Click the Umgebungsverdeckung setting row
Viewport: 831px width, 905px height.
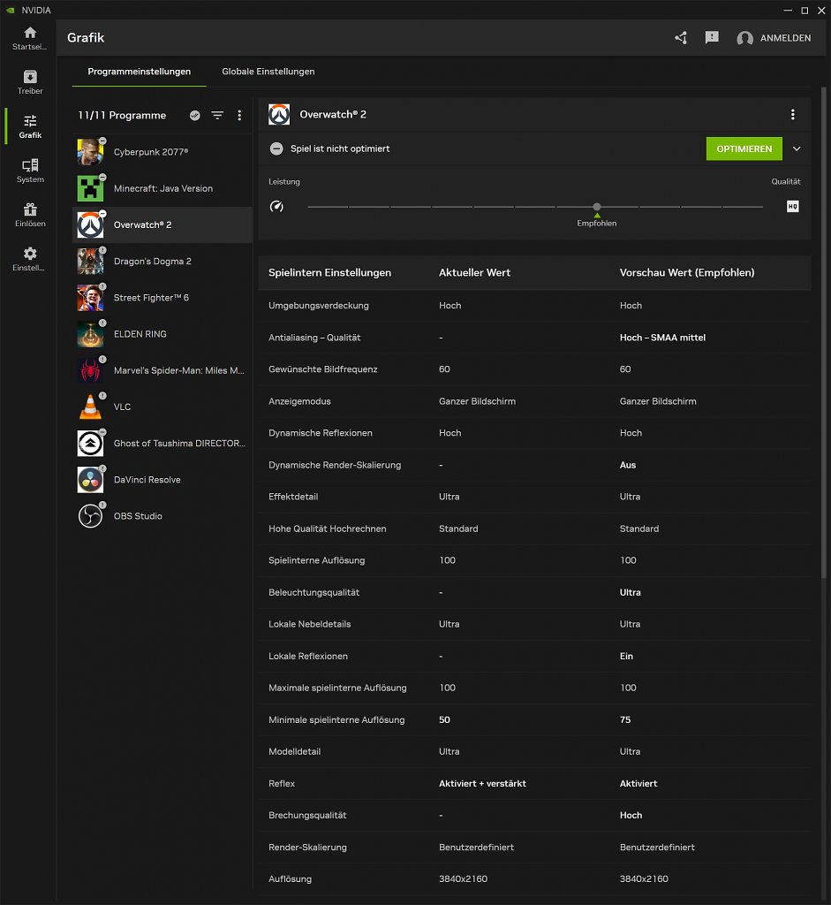(x=534, y=305)
